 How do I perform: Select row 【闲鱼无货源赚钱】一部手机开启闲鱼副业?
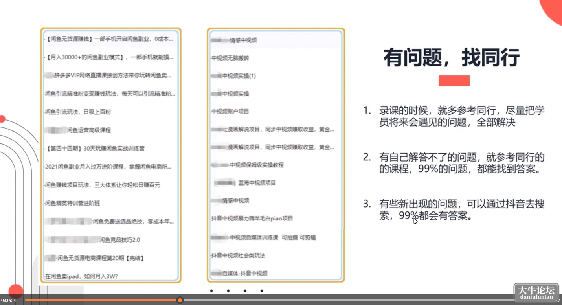[111, 39]
